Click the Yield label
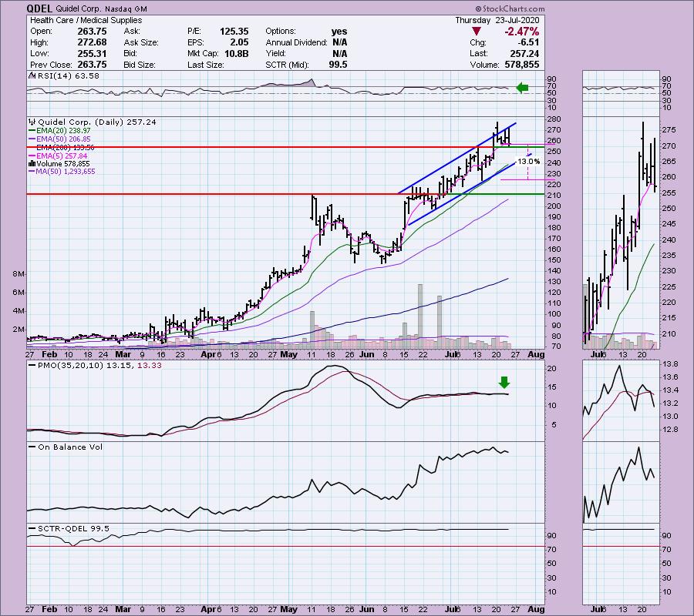 point(276,53)
